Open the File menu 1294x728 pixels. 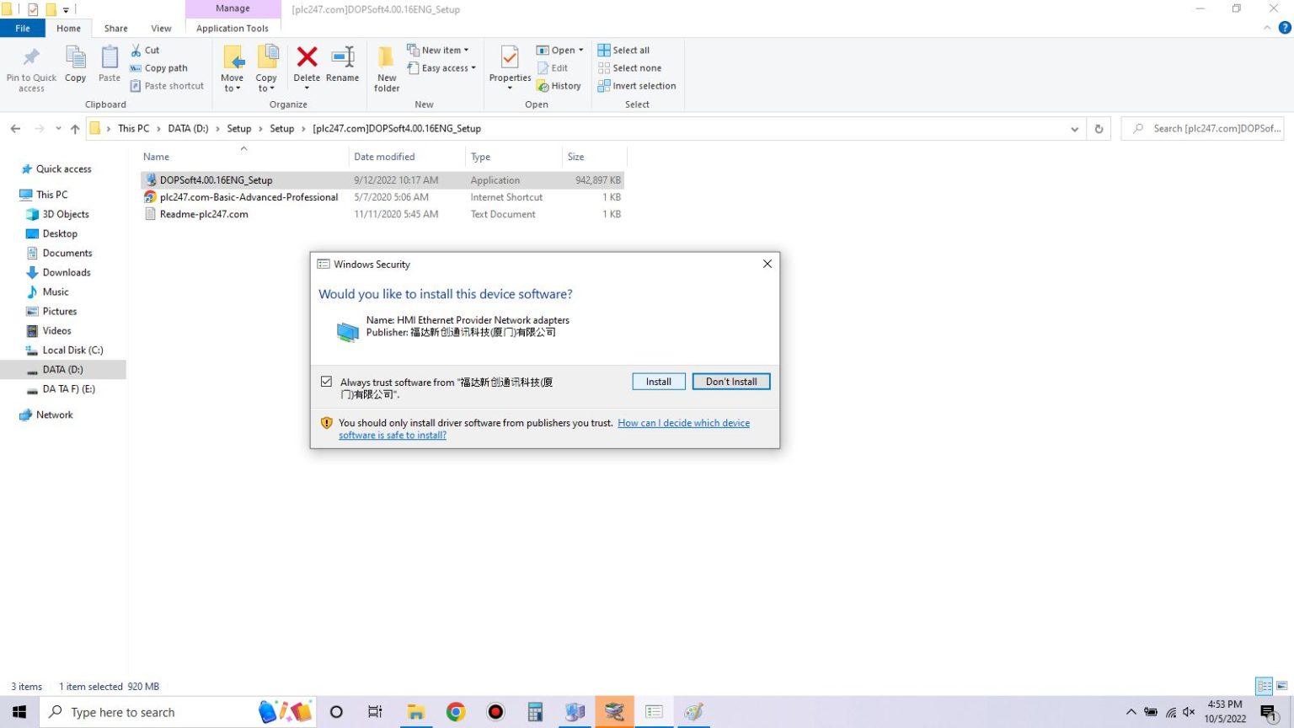[x=23, y=28]
